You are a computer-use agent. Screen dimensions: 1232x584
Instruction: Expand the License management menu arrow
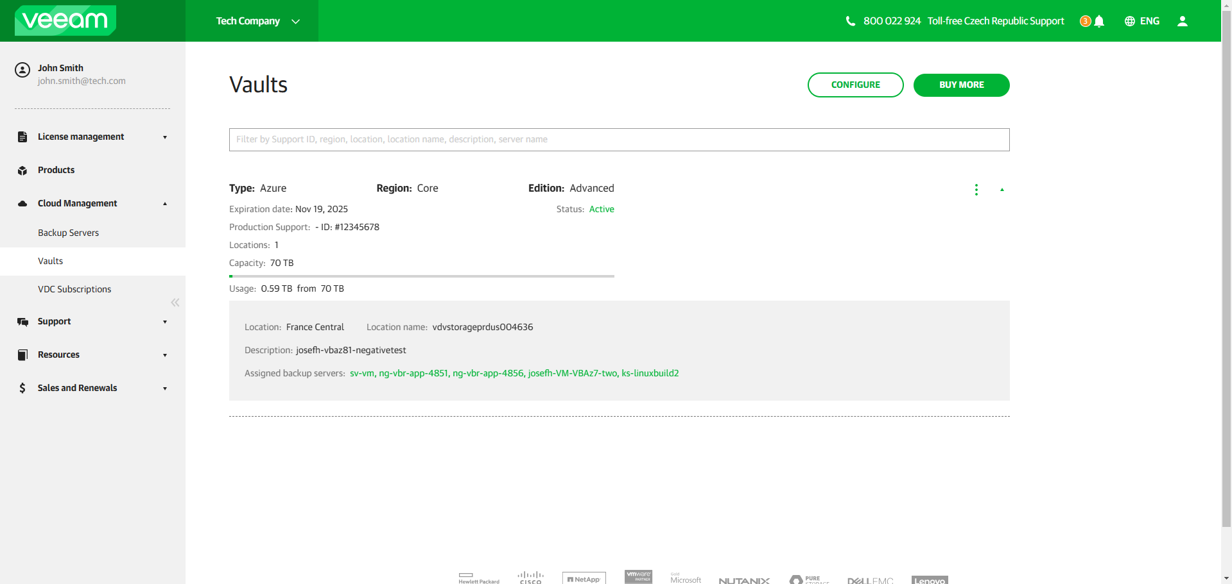coord(165,137)
